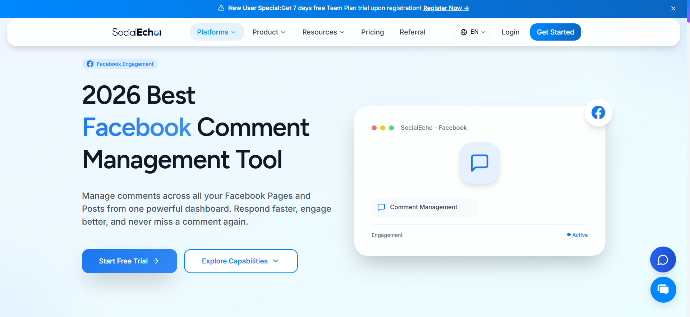The height and width of the screenshot is (317, 690).
Task: Open the Platforms dropdown menu
Action: pyautogui.click(x=217, y=32)
